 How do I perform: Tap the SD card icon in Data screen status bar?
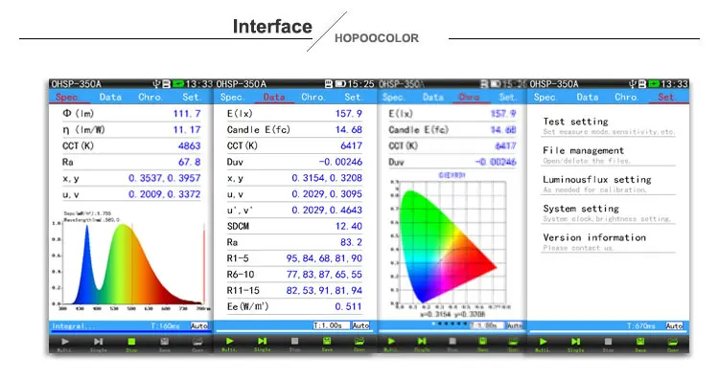tap(328, 84)
